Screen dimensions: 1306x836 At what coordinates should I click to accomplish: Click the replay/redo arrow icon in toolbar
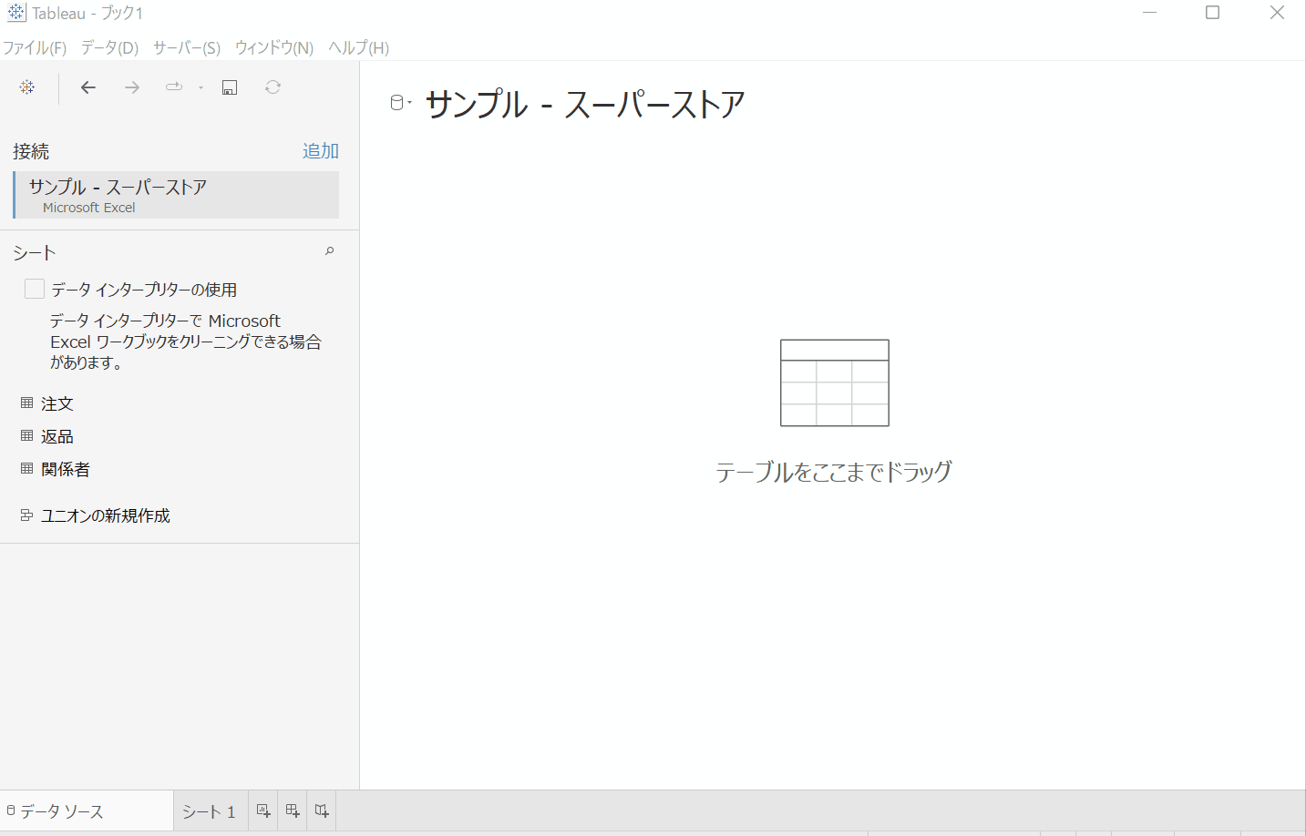pos(173,87)
